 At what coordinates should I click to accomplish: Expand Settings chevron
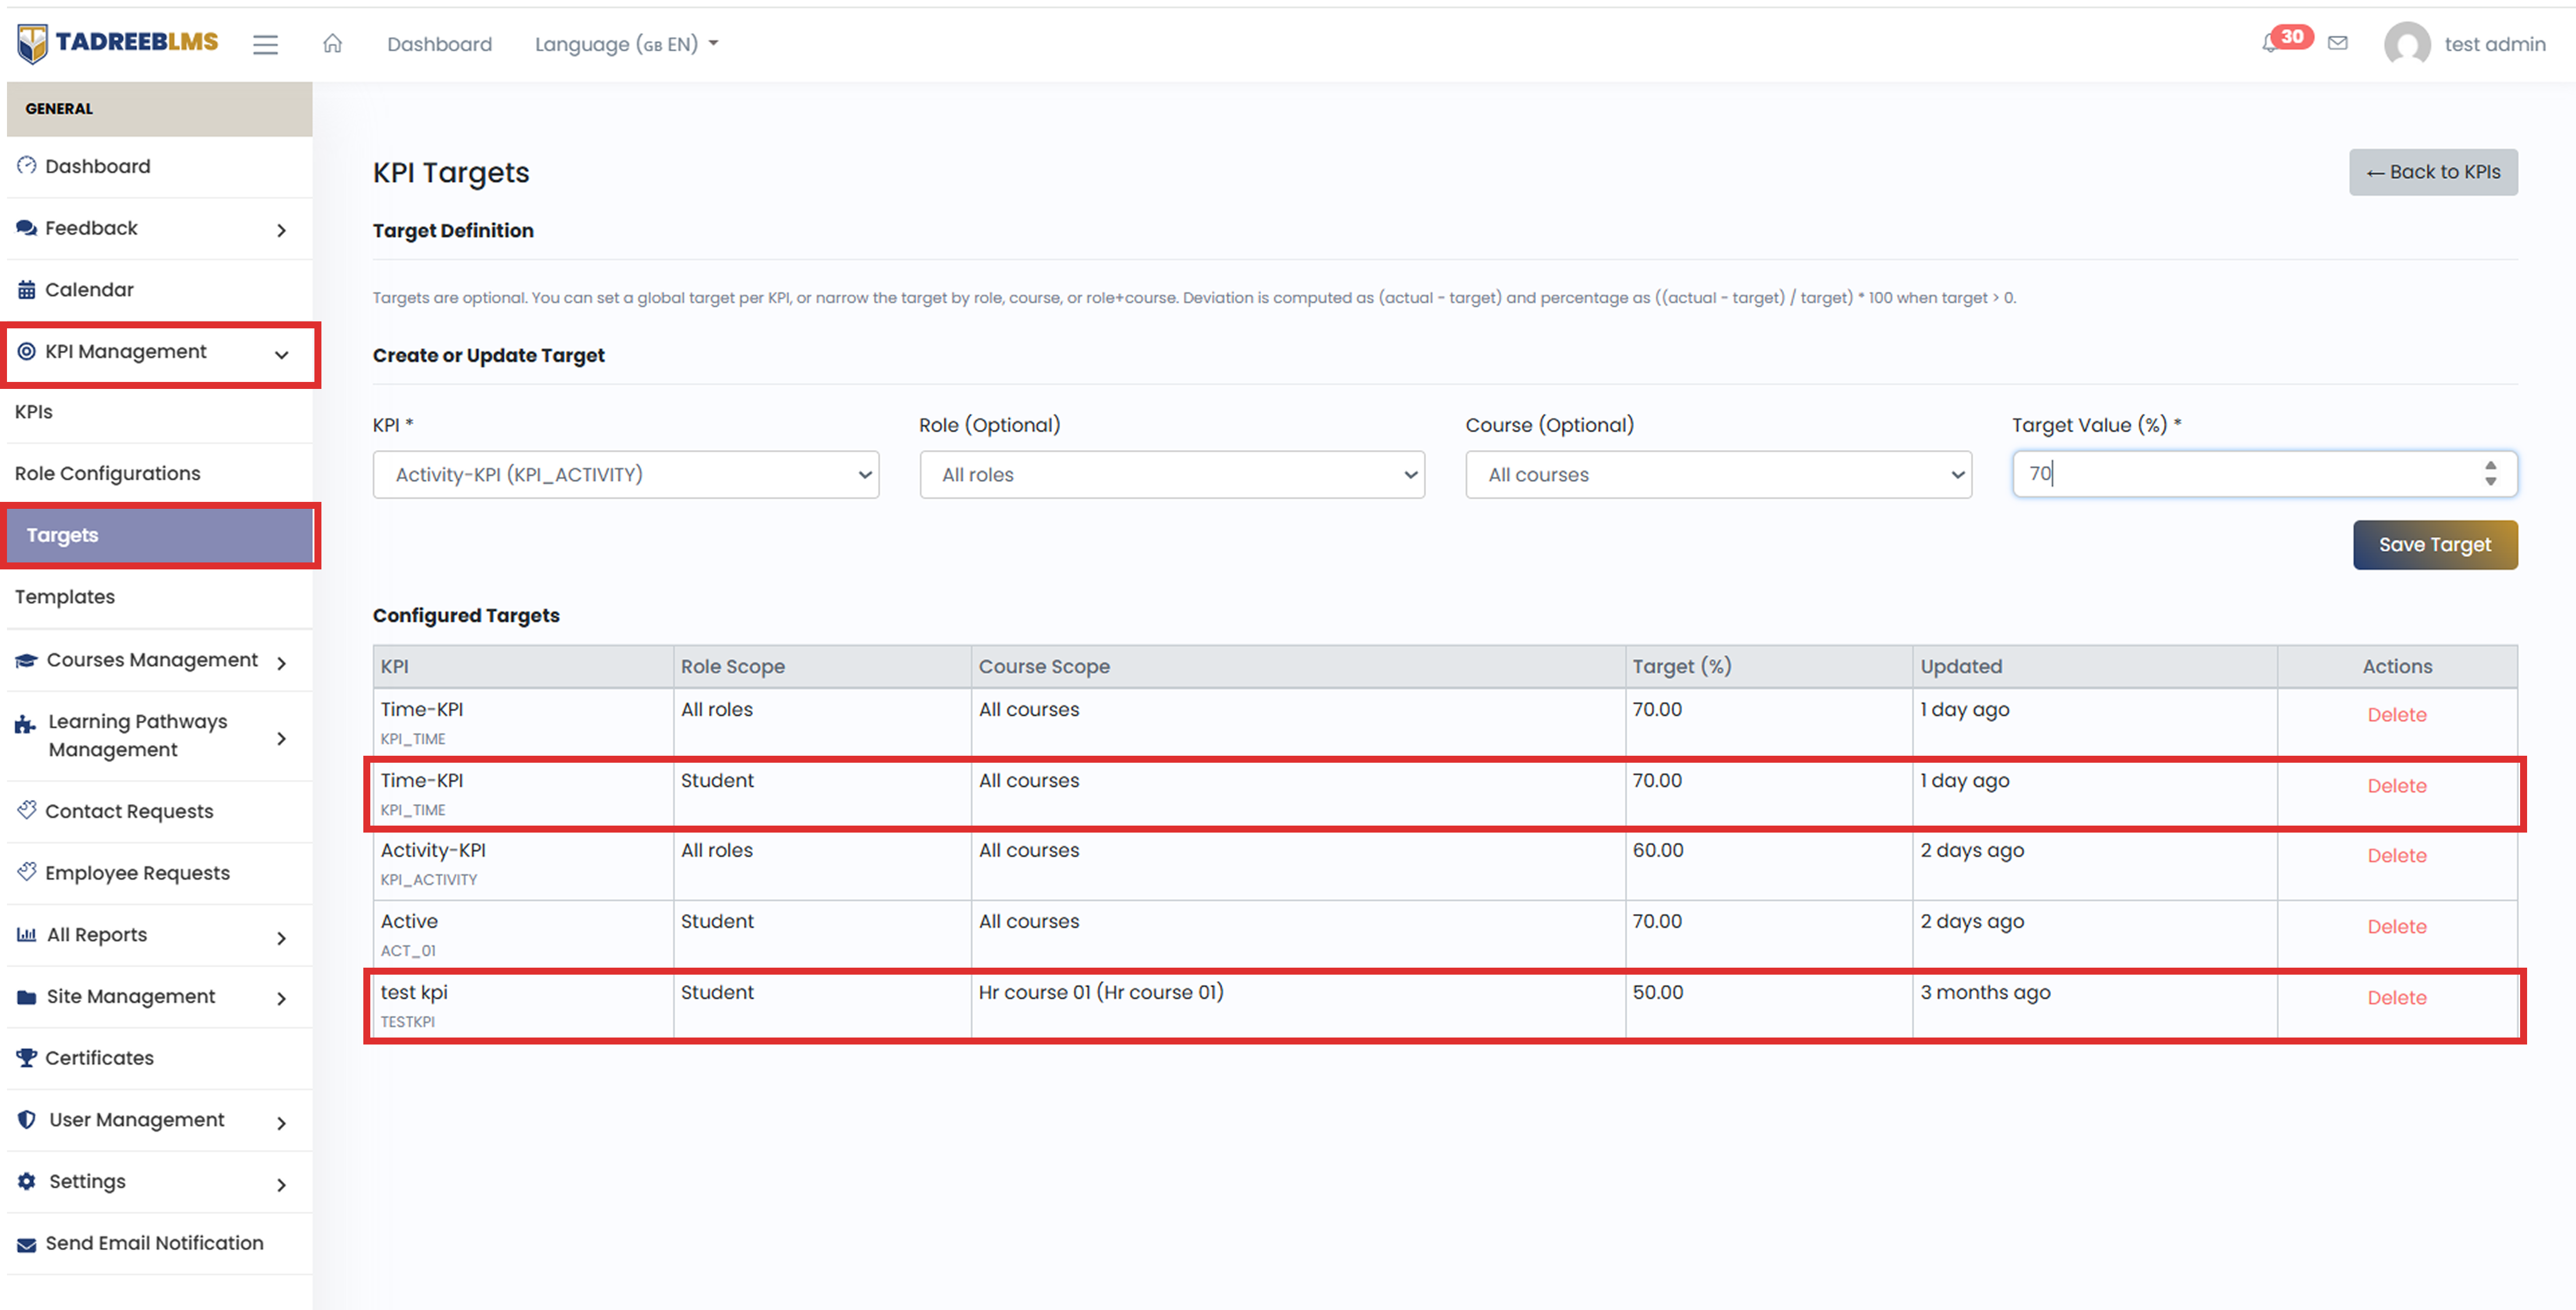pos(282,1185)
